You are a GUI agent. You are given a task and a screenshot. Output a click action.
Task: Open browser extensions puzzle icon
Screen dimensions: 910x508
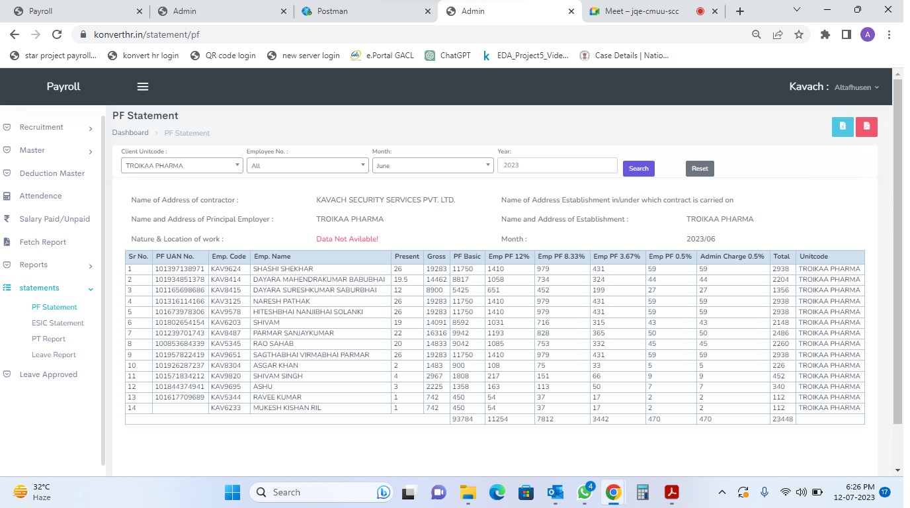coord(825,35)
